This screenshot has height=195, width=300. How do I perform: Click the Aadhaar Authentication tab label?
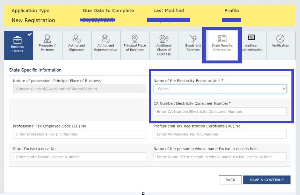click(252, 48)
